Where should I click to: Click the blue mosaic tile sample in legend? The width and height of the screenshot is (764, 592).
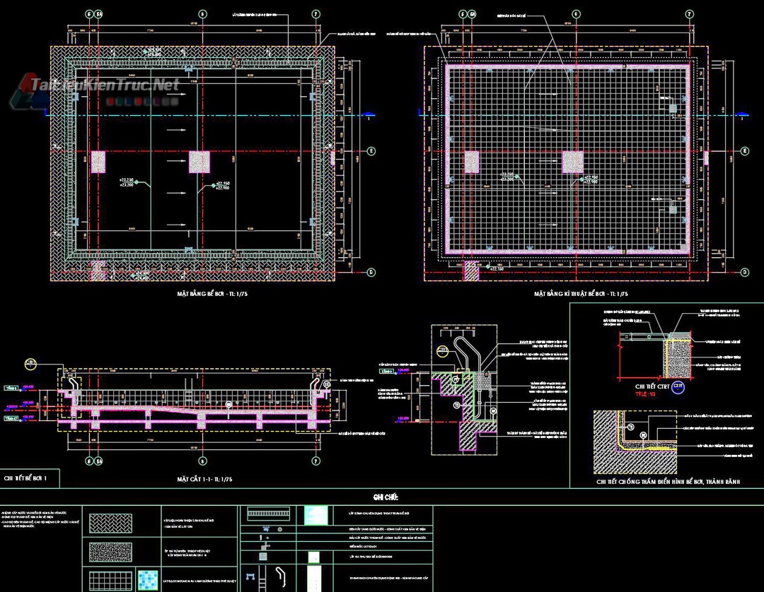(x=147, y=579)
